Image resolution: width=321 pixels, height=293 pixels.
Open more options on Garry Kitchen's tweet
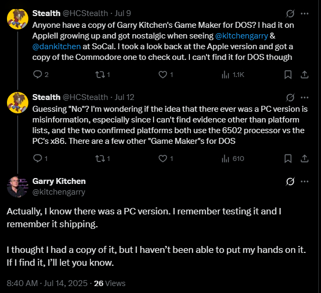[304, 181]
